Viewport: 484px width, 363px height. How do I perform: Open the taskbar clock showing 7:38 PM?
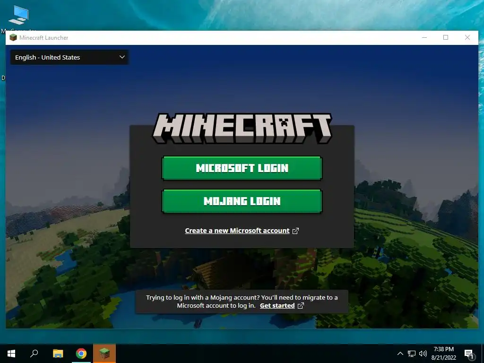pos(443,354)
